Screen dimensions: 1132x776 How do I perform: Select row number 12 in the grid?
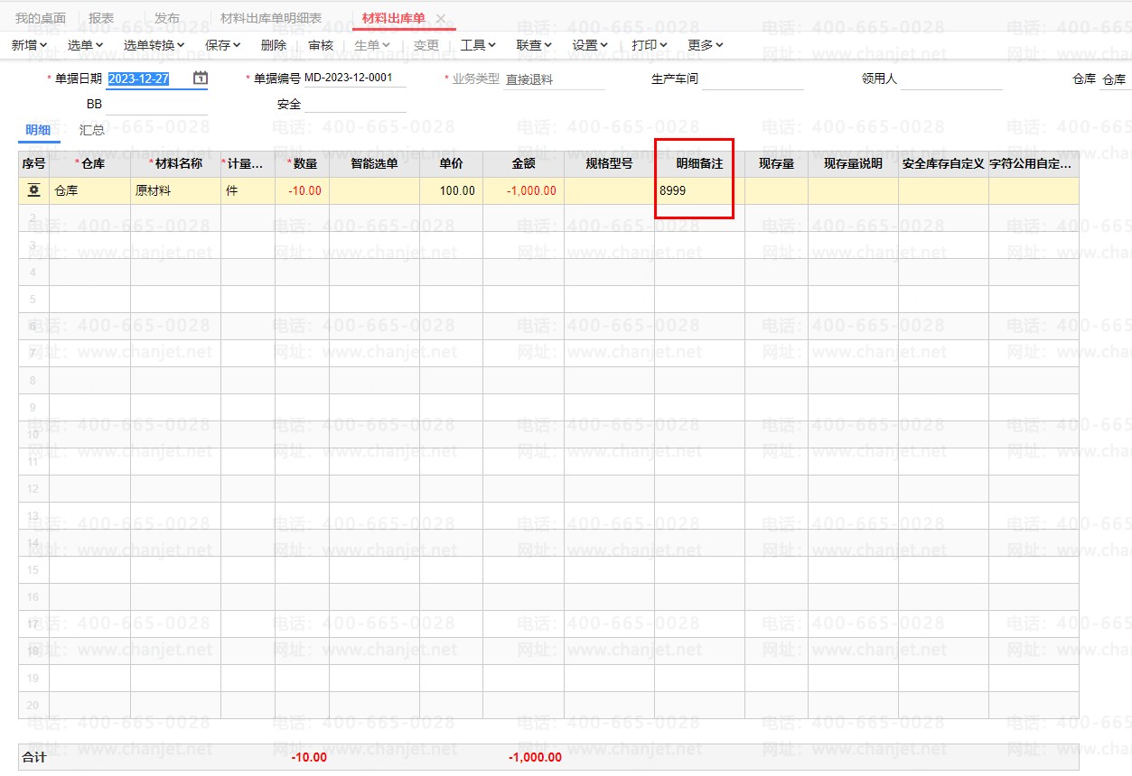tap(33, 489)
